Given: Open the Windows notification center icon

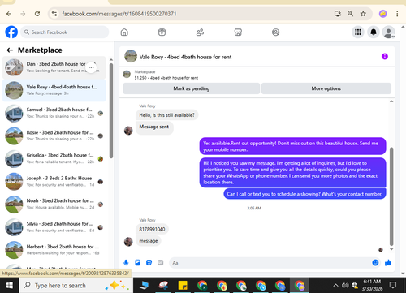Looking at the screenshot, I should pyautogui.click(x=393, y=285).
